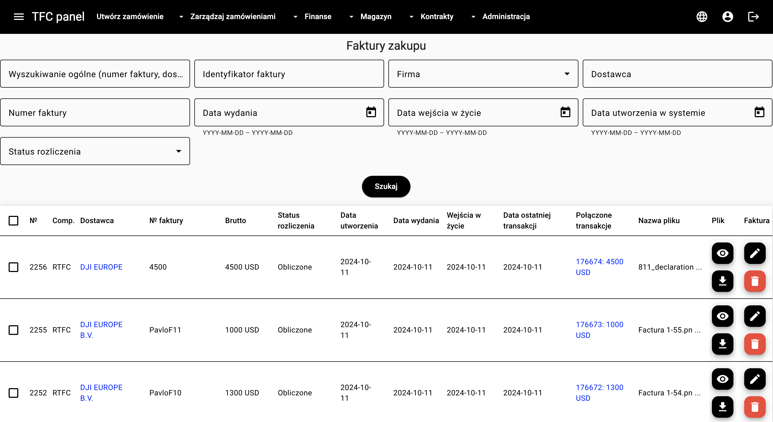
Task: Download the file for invoice 2256
Action: [722, 281]
